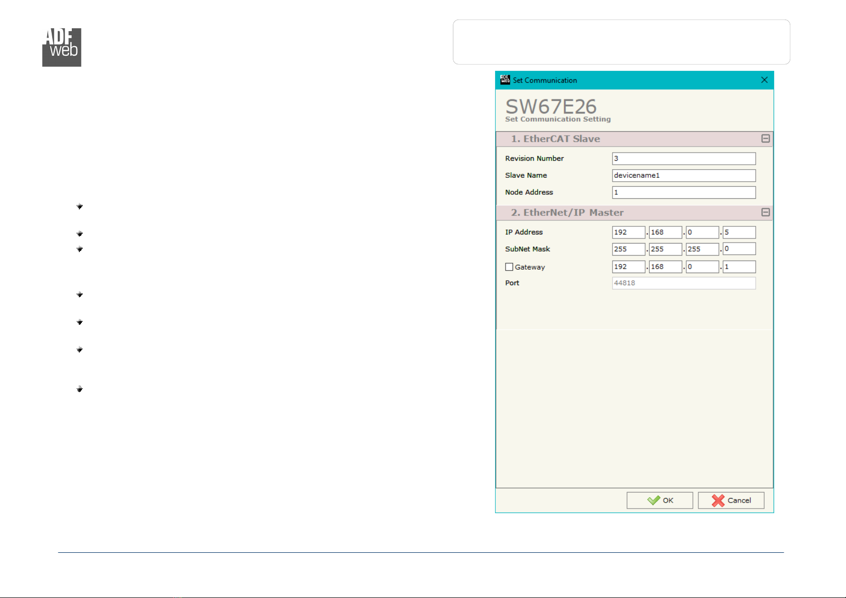Click the IP Address label
The width and height of the screenshot is (846, 598).
[524, 232]
